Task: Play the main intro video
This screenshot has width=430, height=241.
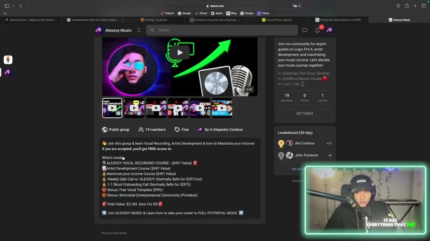Action: [180, 52]
